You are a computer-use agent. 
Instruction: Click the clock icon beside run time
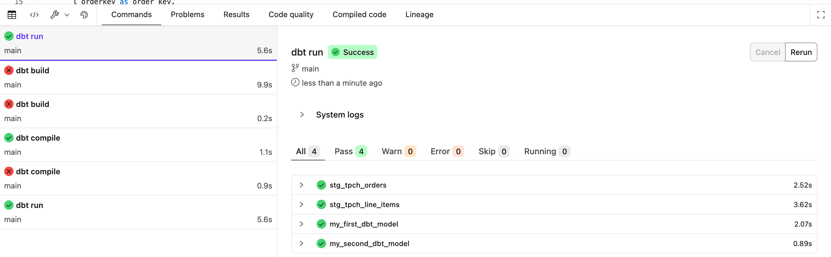pos(295,82)
